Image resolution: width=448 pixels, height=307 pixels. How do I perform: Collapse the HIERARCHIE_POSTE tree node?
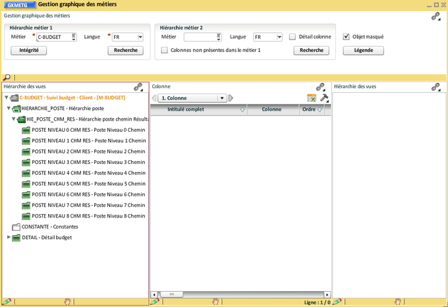[x=9, y=108]
